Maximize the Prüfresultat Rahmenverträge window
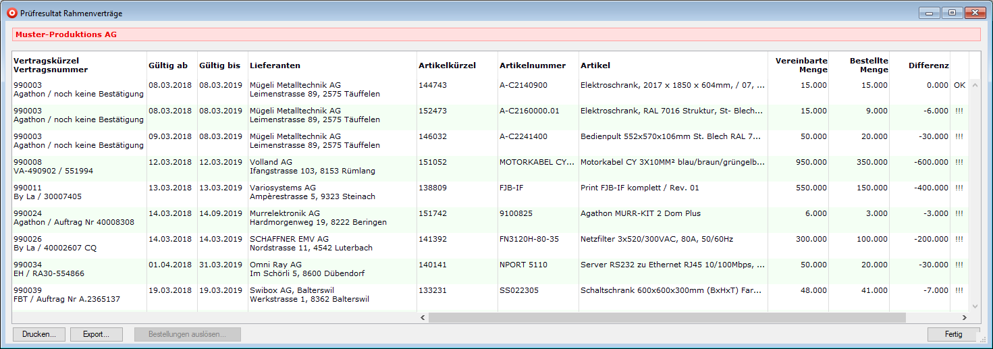The width and height of the screenshot is (993, 349). click(x=952, y=13)
